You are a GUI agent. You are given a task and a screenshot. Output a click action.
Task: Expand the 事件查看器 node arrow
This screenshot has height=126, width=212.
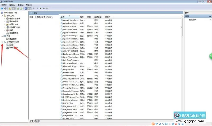5,22
